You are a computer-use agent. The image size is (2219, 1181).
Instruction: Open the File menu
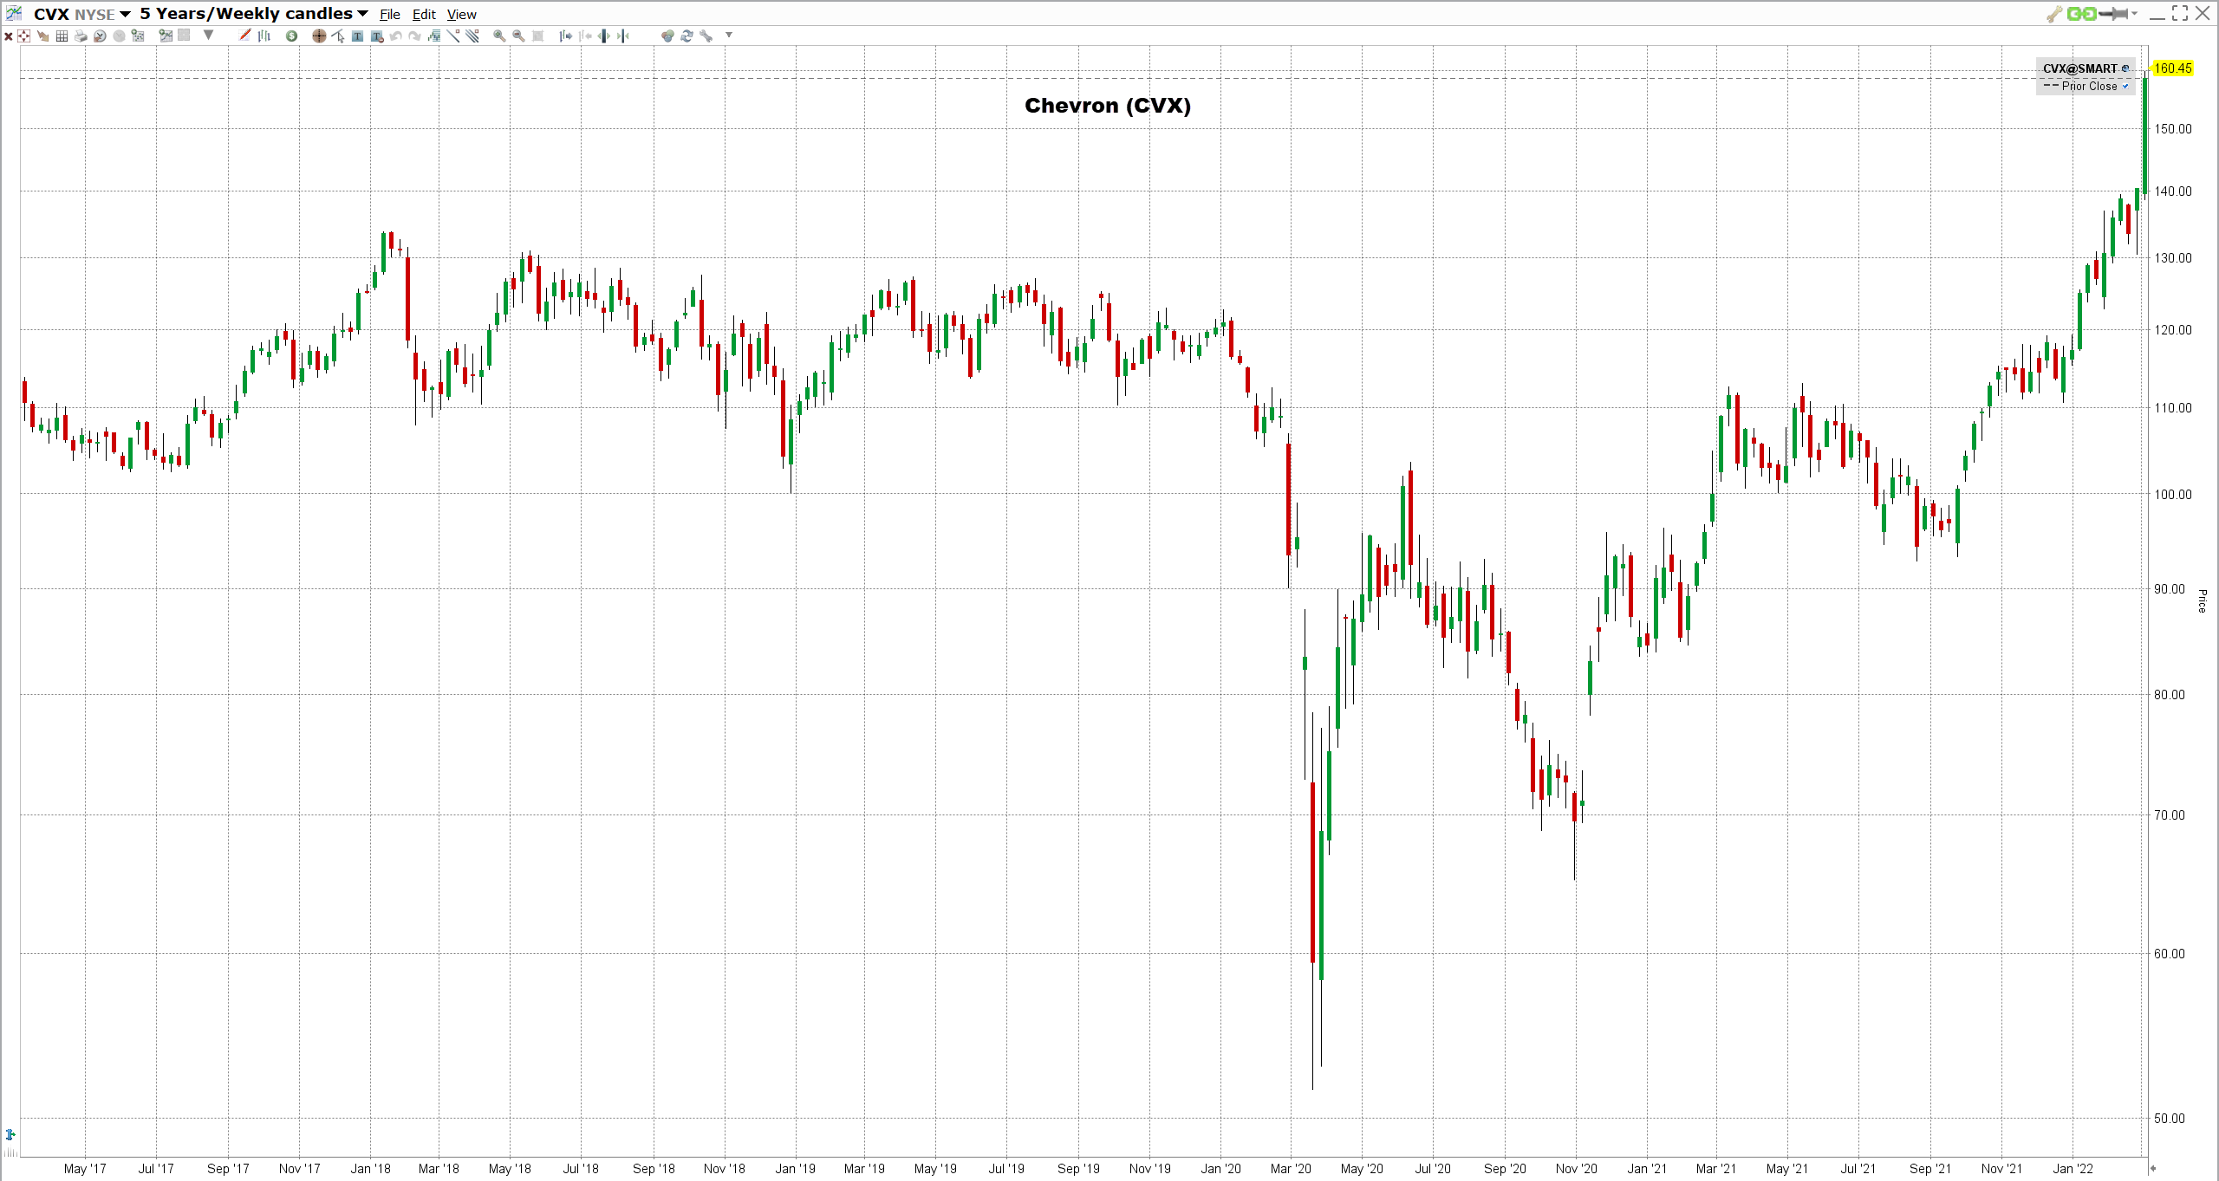point(390,15)
